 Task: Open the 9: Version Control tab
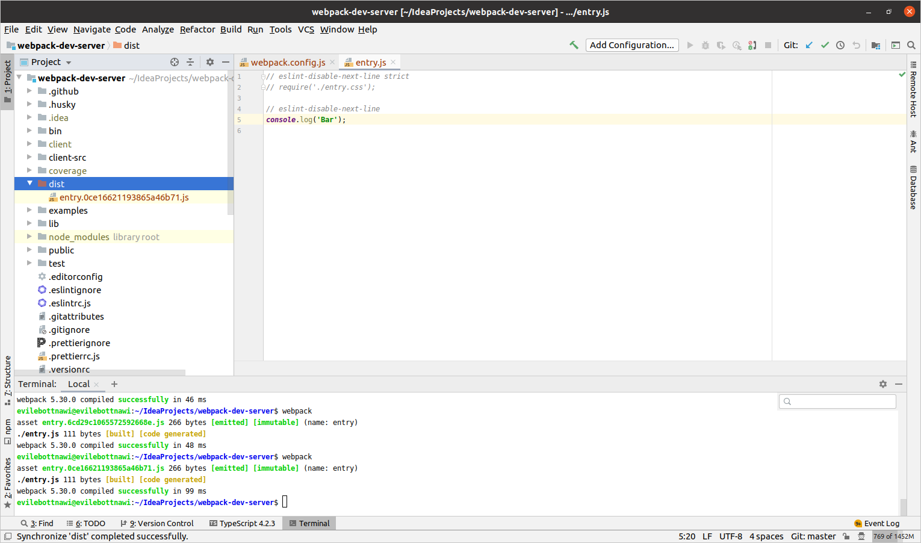[157, 524]
